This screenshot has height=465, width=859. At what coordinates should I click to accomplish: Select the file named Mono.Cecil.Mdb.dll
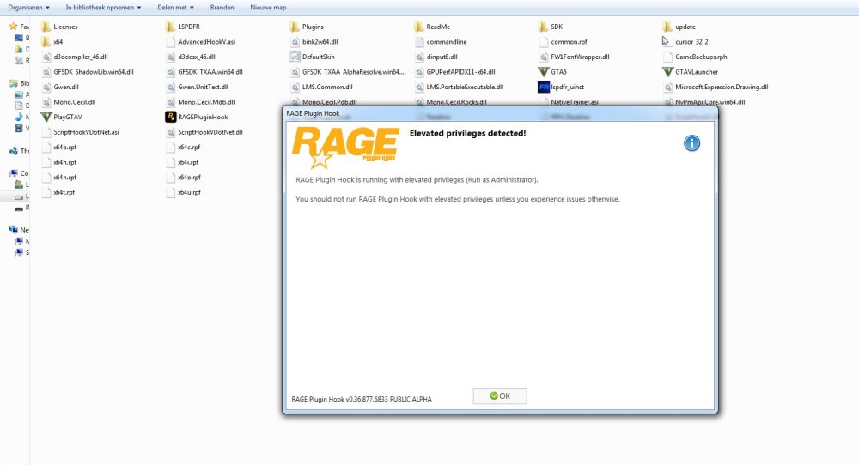(x=206, y=102)
